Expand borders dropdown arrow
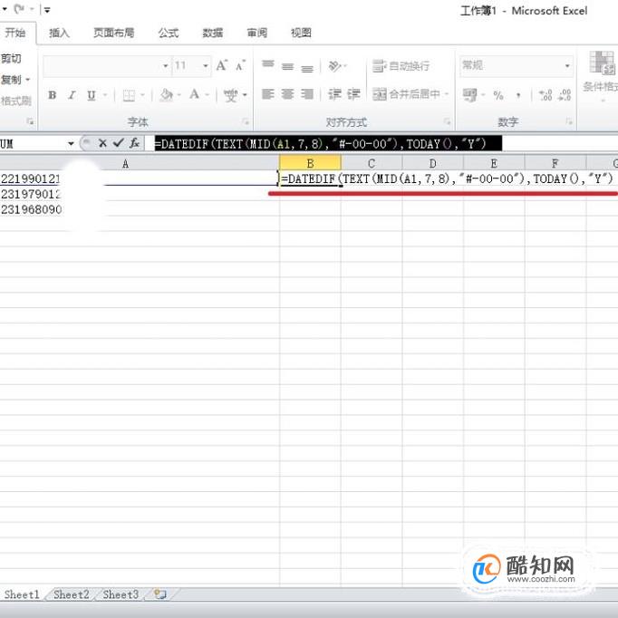Image resolution: width=618 pixels, height=618 pixels. coord(142,95)
